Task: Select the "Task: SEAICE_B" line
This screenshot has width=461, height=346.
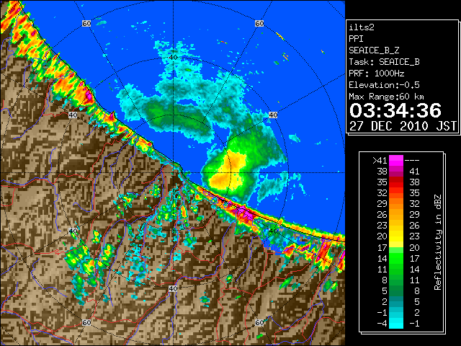Action: click(384, 62)
